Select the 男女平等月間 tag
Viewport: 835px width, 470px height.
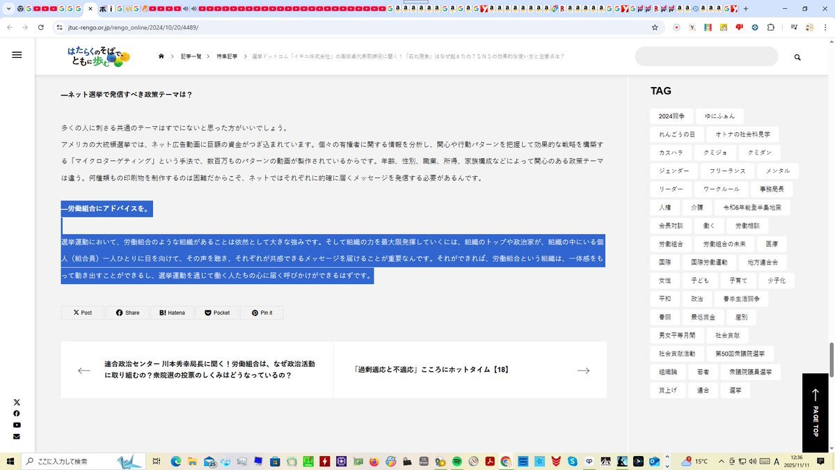click(x=676, y=335)
